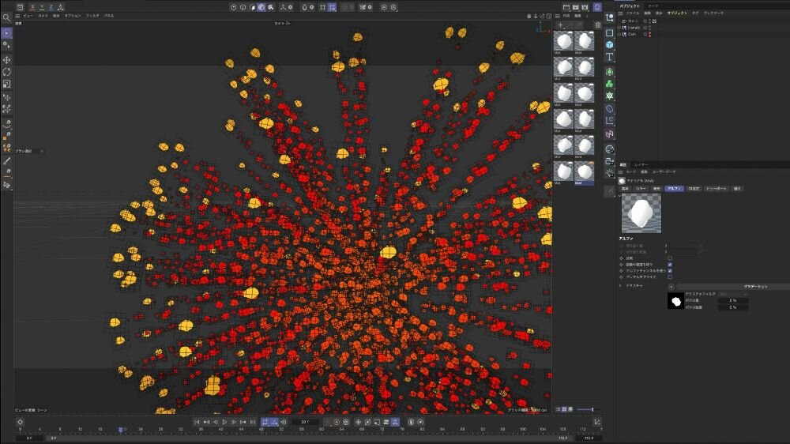The image size is (790, 444).
Task: Uncheck the image alpha channel checkbox
Action: click(670, 270)
